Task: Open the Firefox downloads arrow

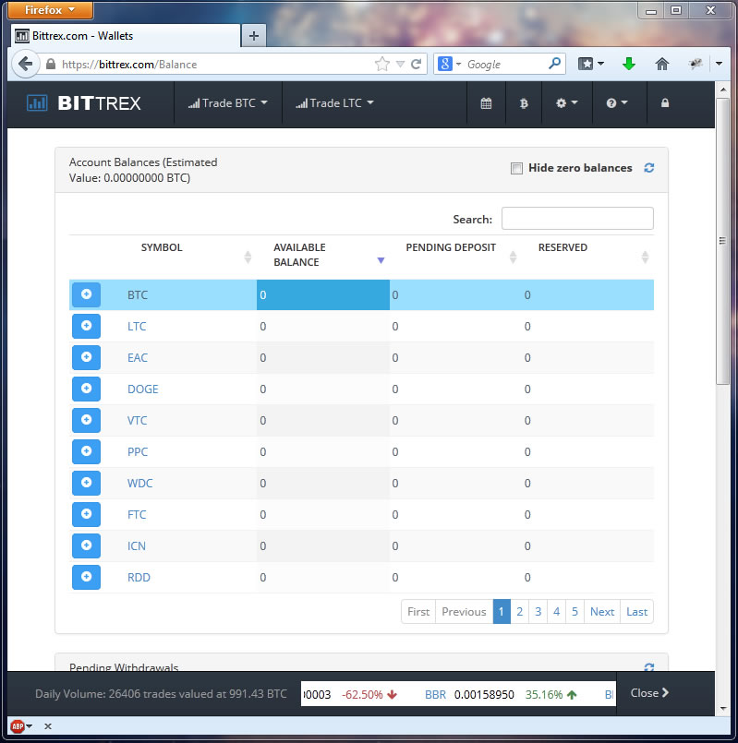Action: pos(629,64)
